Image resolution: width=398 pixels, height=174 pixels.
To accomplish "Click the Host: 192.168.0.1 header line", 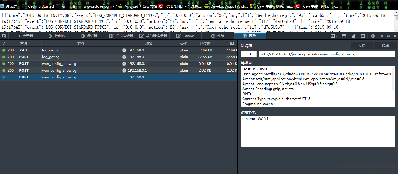I will 257,69.
